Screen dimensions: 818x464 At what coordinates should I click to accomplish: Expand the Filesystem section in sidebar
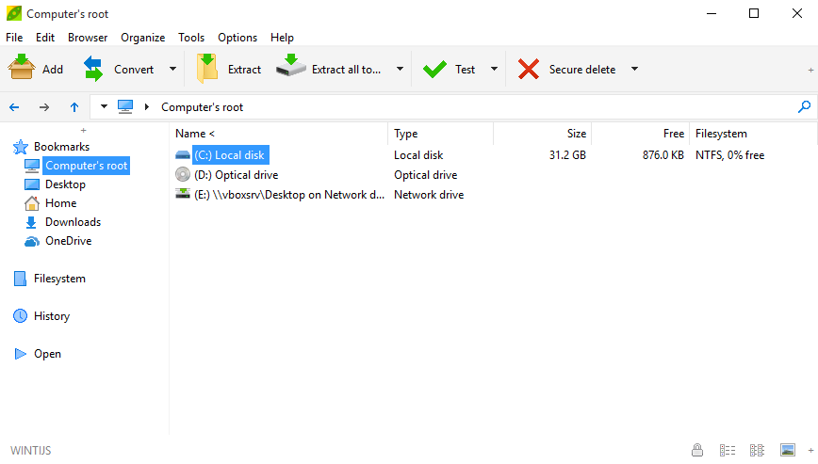point(59,279)
